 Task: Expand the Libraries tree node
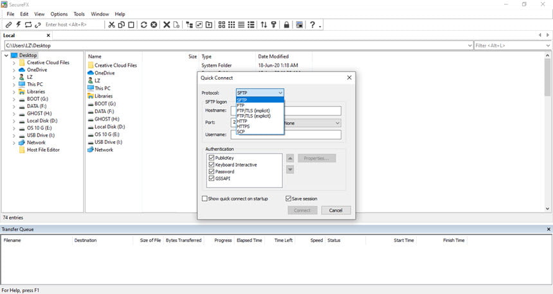tap(14, 92)
